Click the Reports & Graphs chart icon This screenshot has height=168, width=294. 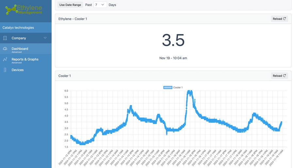[x=5, y=59]
